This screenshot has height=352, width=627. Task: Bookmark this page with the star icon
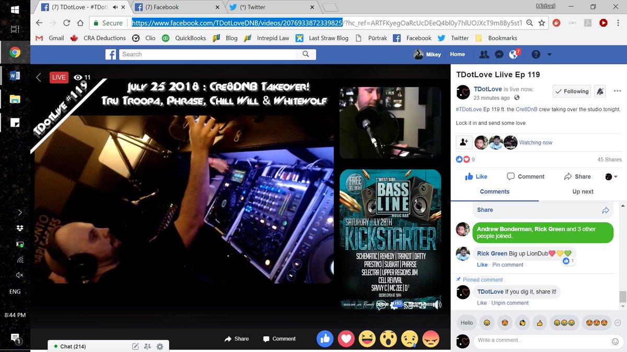542,23
